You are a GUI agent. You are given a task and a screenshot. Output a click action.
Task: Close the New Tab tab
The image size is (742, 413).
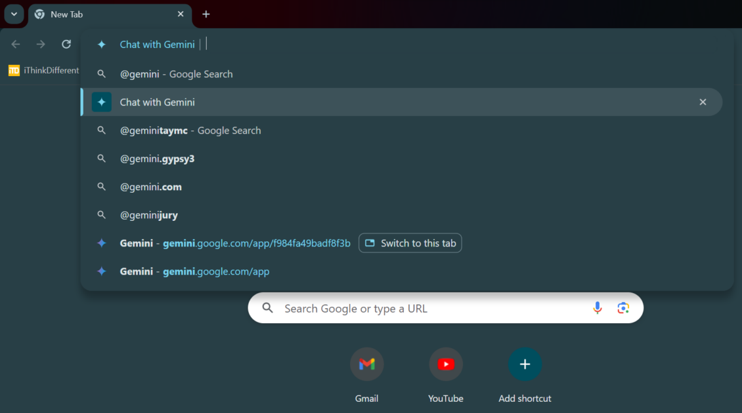[x=181, y=14]
